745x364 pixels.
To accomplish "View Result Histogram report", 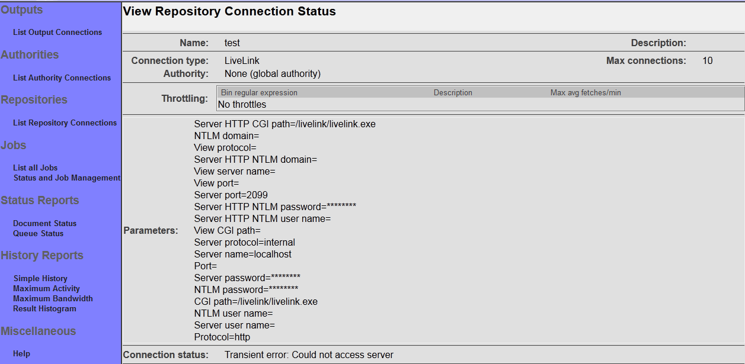I will click(x=44, y=309).
